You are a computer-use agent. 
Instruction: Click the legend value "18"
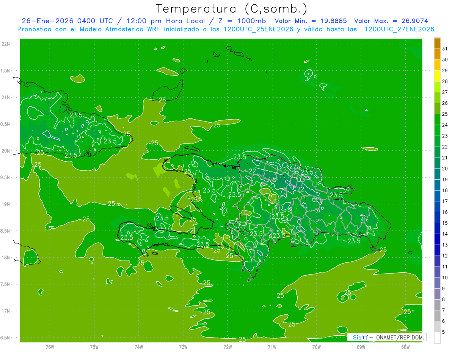[445, 190]
